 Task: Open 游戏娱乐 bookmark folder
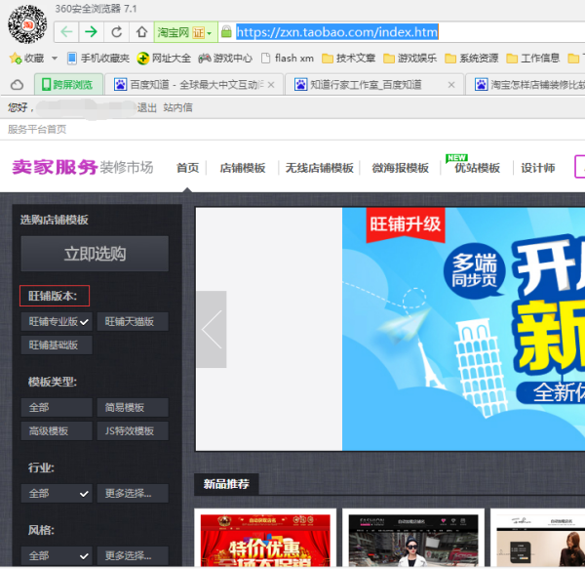pos(410,59)
